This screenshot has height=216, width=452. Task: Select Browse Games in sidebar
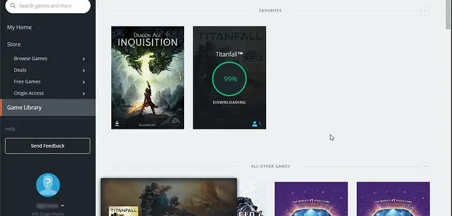click(30, 58)
